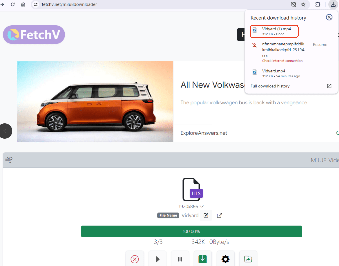Open Full download history link
339x266 pixels.
(270, 86)
